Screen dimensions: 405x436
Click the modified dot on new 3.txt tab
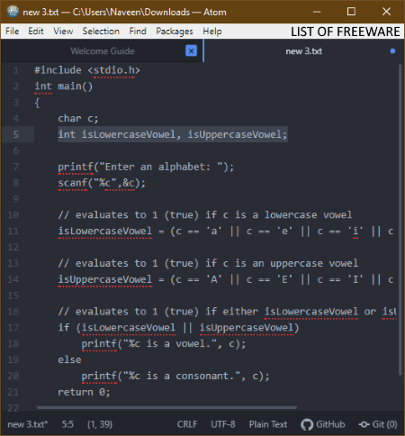[392, 51]
